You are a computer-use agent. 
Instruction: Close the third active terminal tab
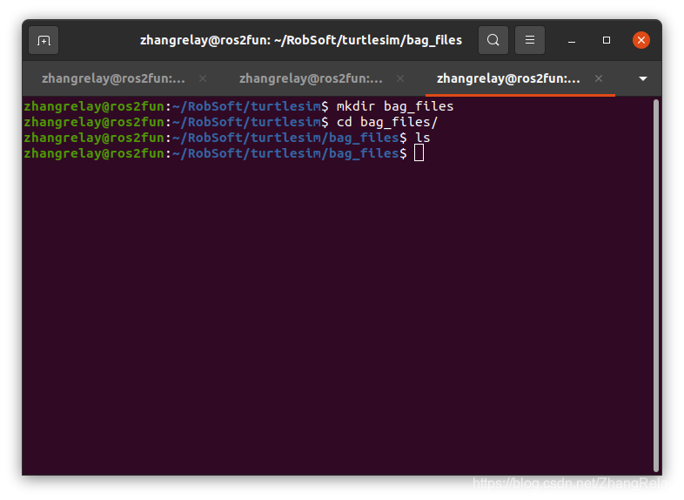point(599,78)
